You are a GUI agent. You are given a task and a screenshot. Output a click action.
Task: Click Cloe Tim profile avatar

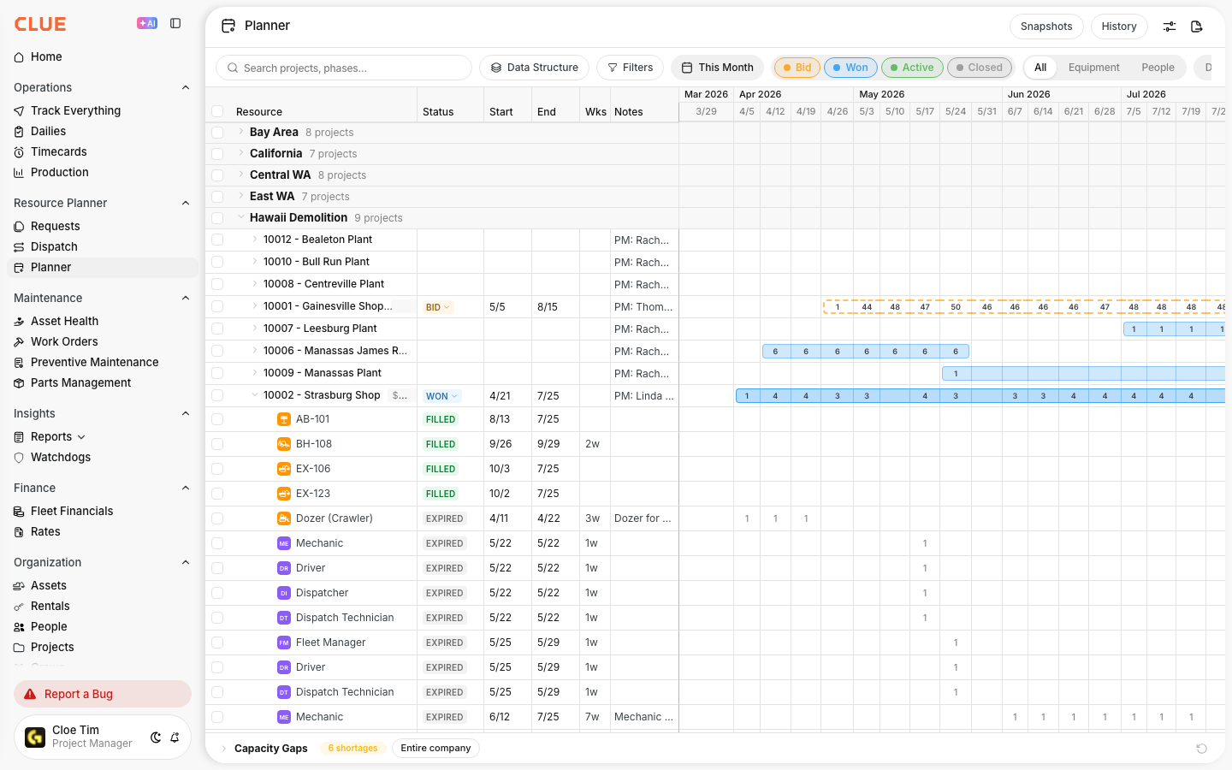click(35, 737)
